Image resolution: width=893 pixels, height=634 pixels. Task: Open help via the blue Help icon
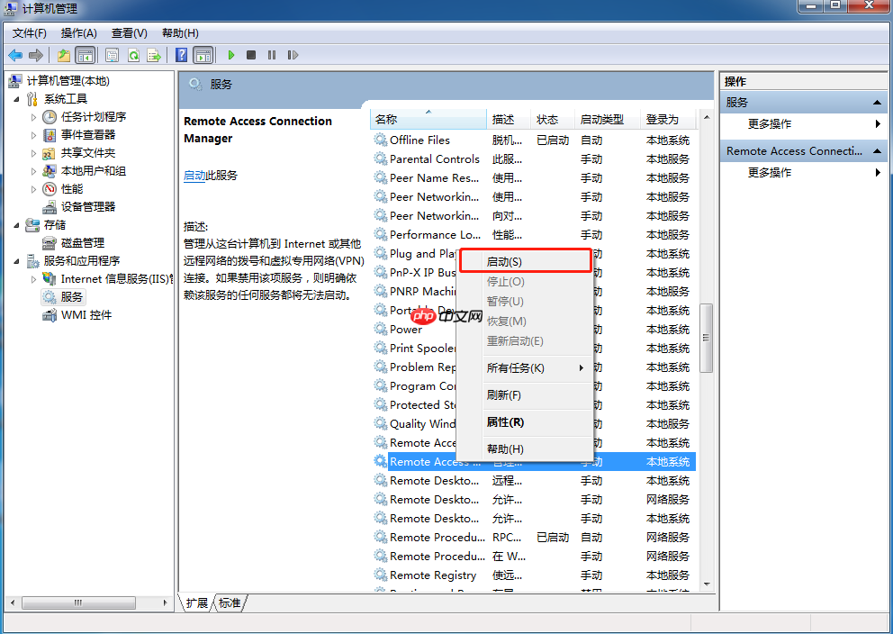(181, 55)
